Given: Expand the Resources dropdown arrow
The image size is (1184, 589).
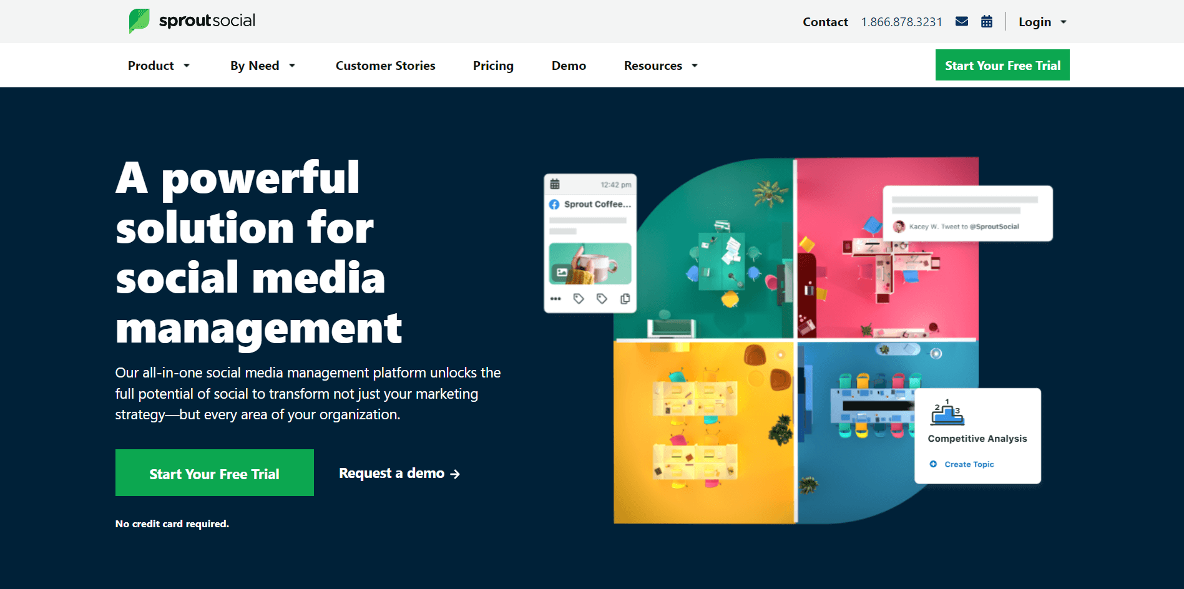Looking at the screenshot, I should [x=695, y=66].
